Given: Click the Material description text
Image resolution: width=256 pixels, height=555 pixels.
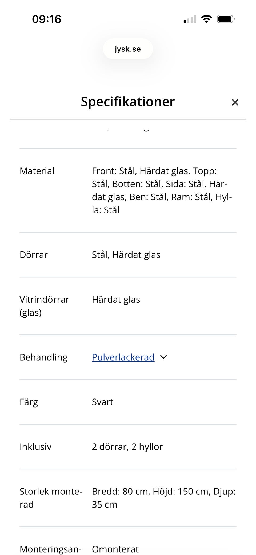Looking at the screenshot, I should click(x=162, y=190).
